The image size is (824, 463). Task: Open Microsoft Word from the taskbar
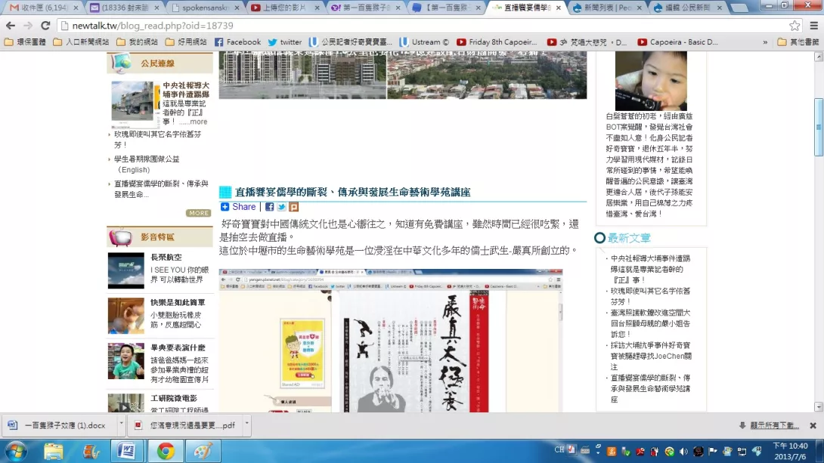click(127, 451)
